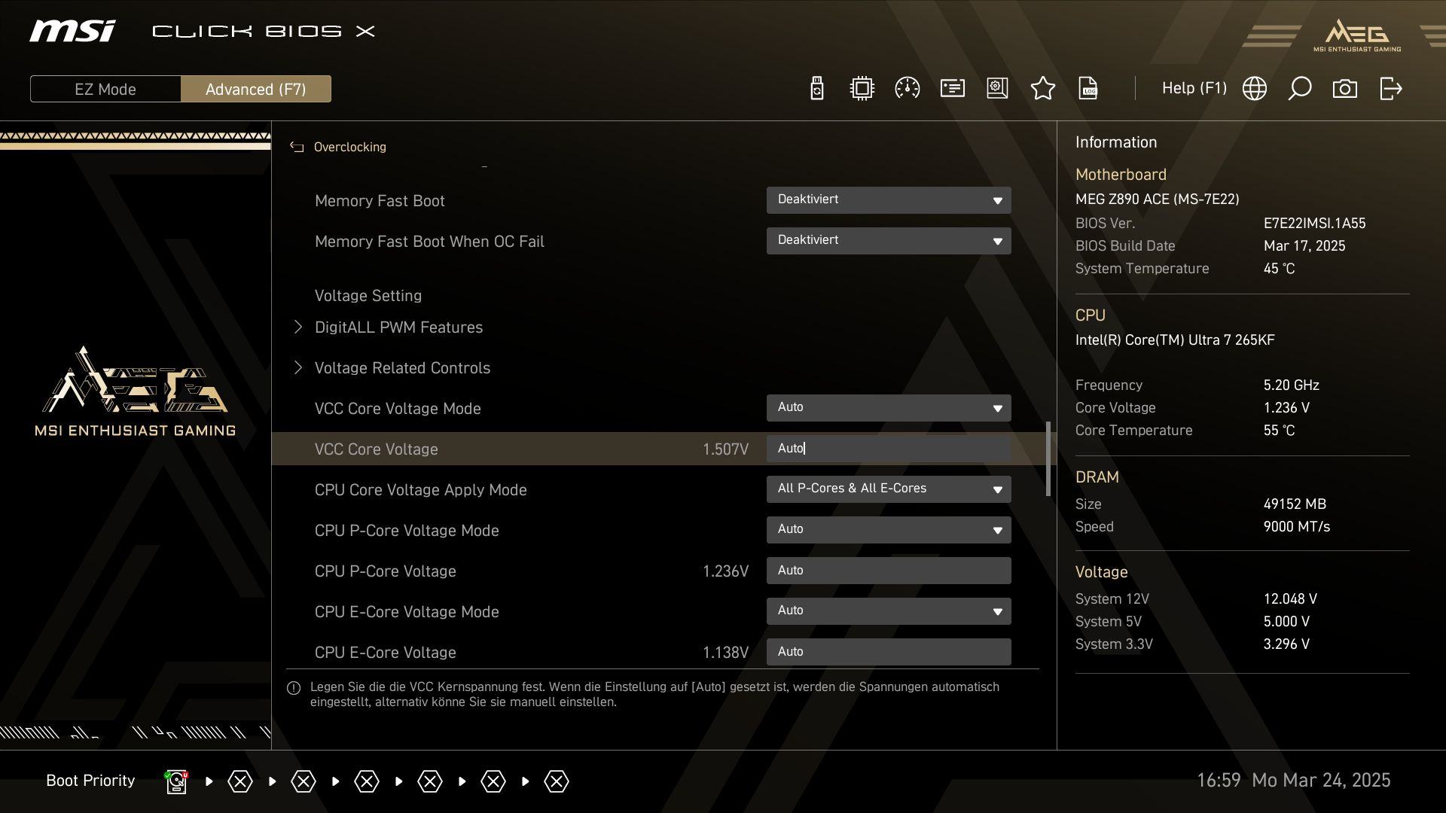Screen dimensions: 1446x813
Task: Open the search magnifier icon
Action: pyautogui.click(x=1299, y=89)
